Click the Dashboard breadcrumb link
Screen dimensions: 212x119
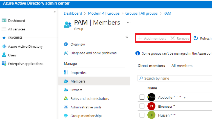(x=73, y=13)
